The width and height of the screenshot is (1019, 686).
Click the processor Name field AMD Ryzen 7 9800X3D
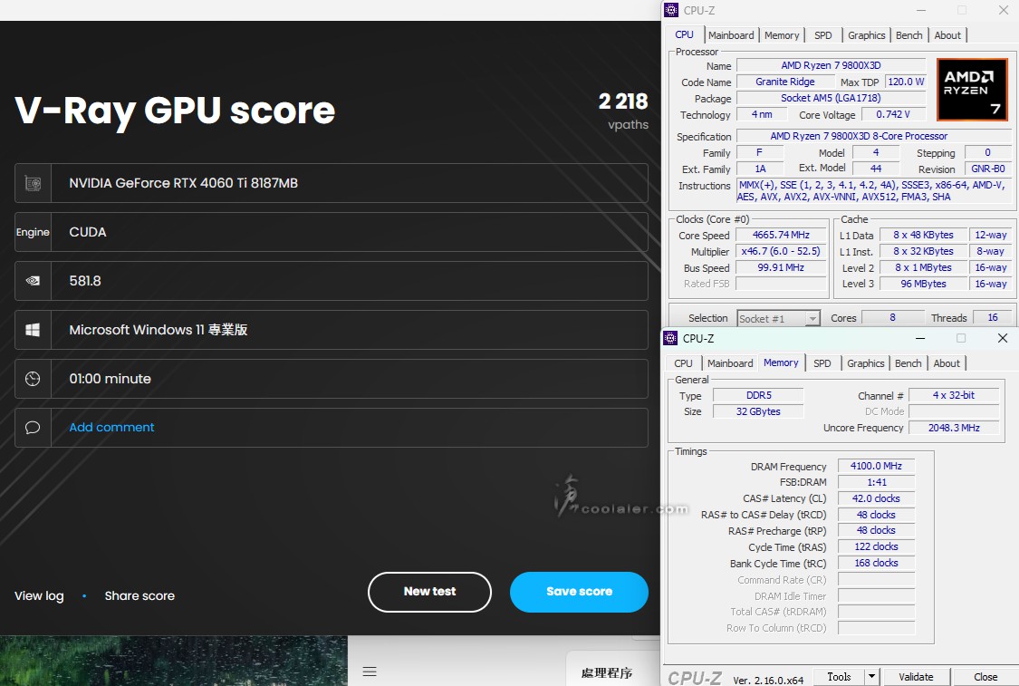tap(831, 65)
